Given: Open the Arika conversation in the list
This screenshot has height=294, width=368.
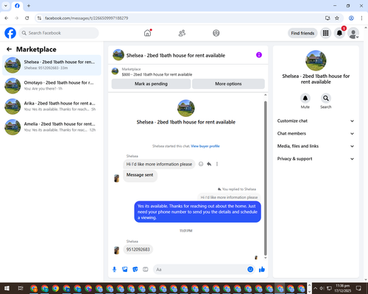Looking at the screenshot, I should pyautogui.click(x=52, y=106).
